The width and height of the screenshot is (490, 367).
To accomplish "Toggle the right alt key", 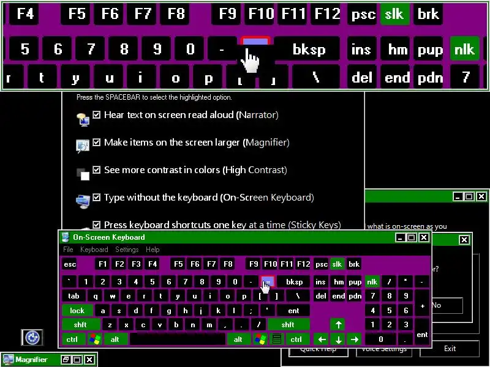I will pos(238,339).
